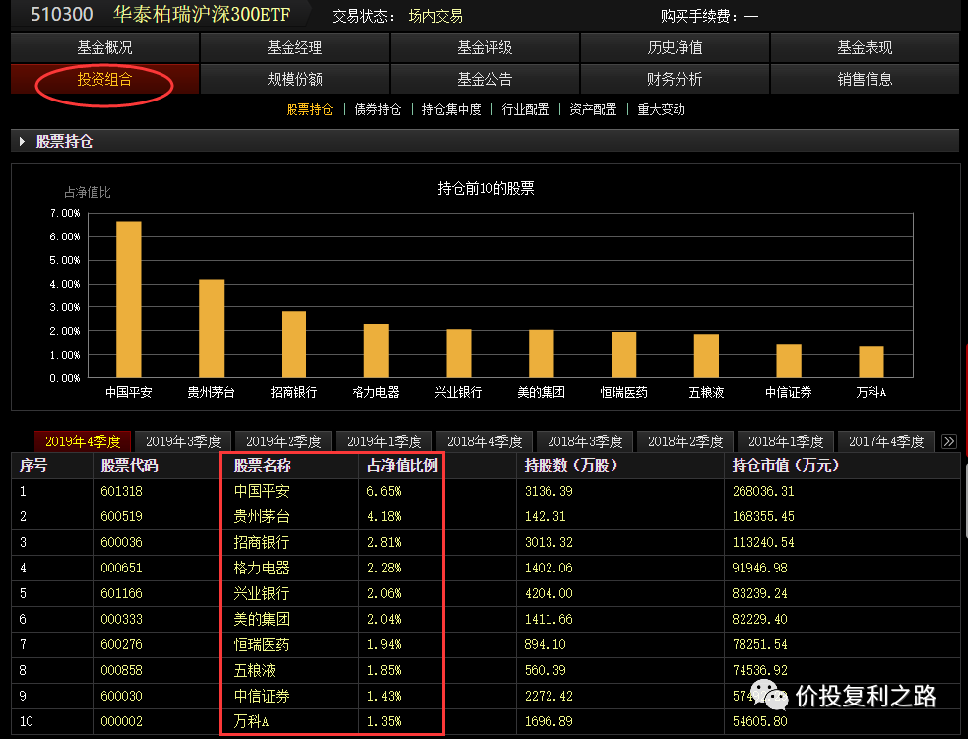Screen dimensions: 968x739
Task: Select the 2018年3季度 quarter tab
Action: (x=585, y=441)
